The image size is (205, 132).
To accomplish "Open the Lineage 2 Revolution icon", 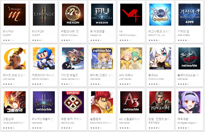I will point(44,102).
